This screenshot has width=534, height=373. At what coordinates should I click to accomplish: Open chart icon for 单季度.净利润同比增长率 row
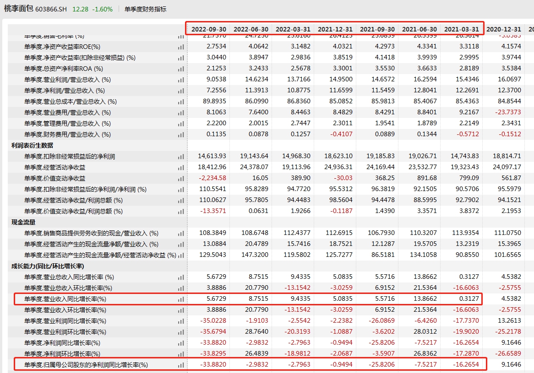pos(181,343)
